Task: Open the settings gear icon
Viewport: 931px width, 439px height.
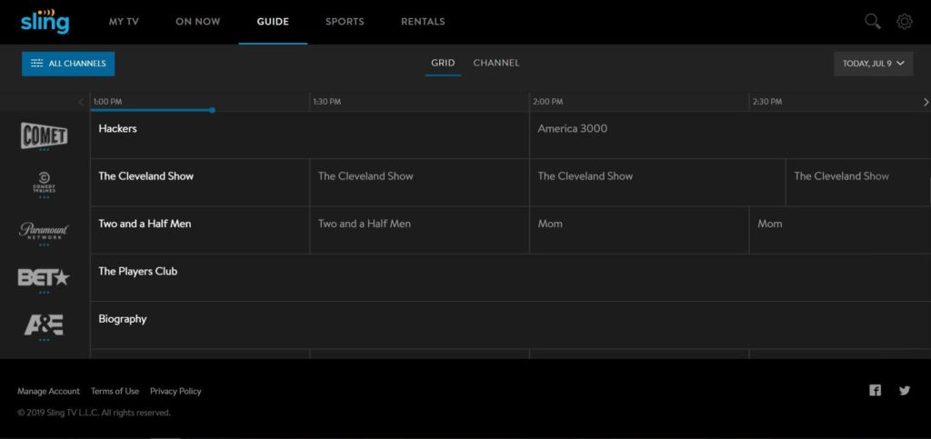Action: (904, 21)
